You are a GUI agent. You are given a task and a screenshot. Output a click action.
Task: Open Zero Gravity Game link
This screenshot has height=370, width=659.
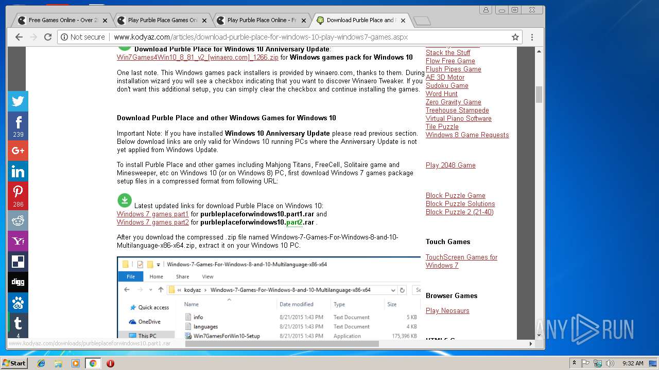pos(454,102)
